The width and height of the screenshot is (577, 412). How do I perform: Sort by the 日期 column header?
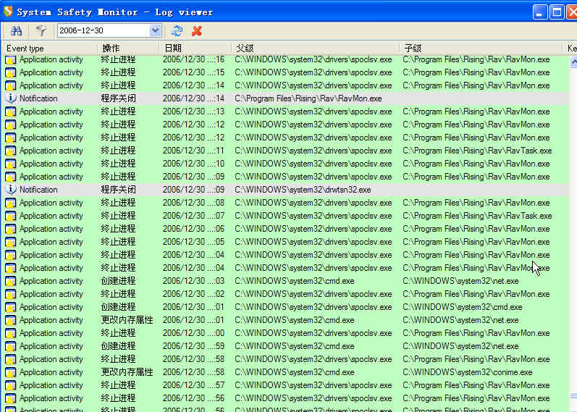pyautogui.click(x=195, y=49)
